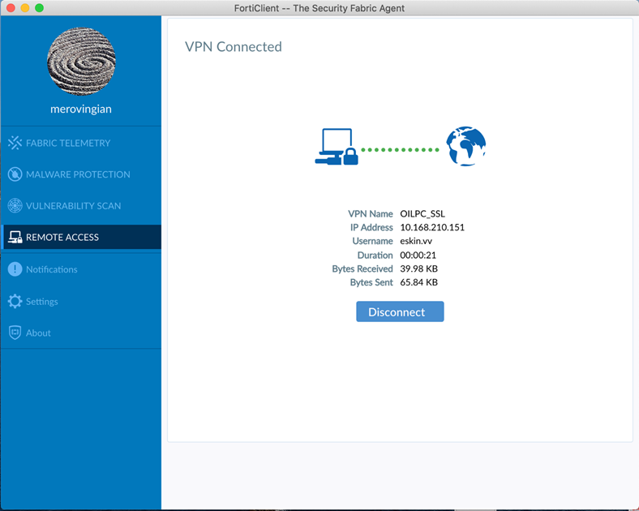
Task: Click the locked computer VPN icon
Action: 337,147
